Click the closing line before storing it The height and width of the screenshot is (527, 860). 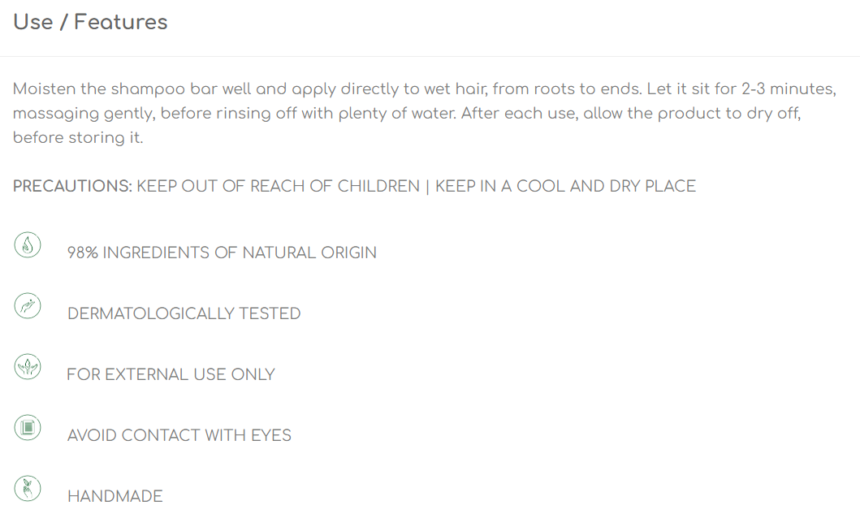click(78, 138)
